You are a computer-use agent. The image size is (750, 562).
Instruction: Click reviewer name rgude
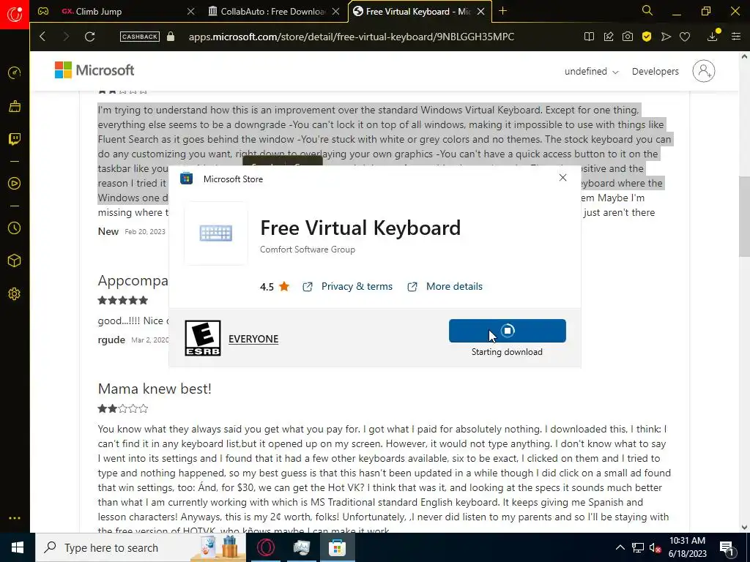tap(111, 340)
